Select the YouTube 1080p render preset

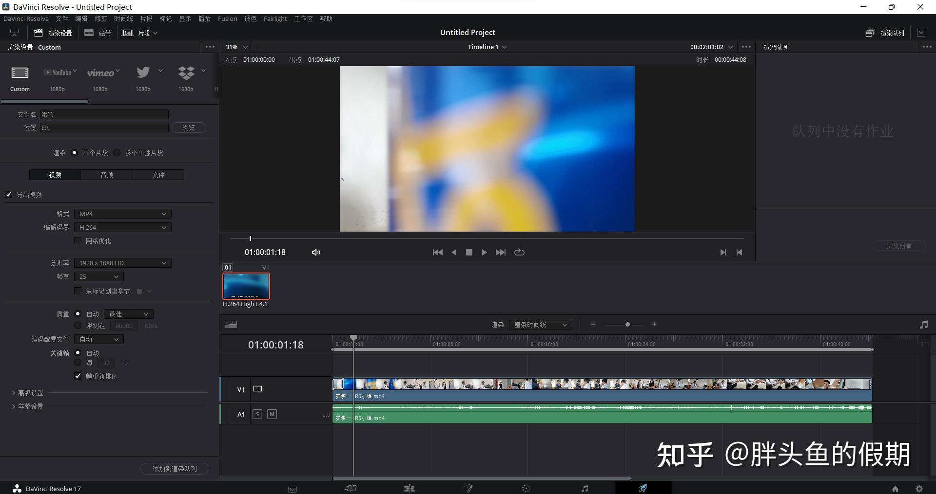pyautogui.click(x=57, y=78)
